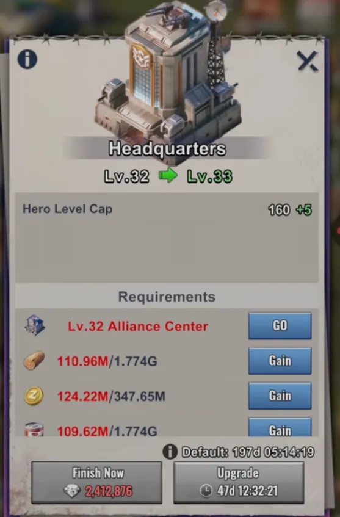
Task: Start the 47d 12:32:21 Upgrade
Action: [239, 482]
